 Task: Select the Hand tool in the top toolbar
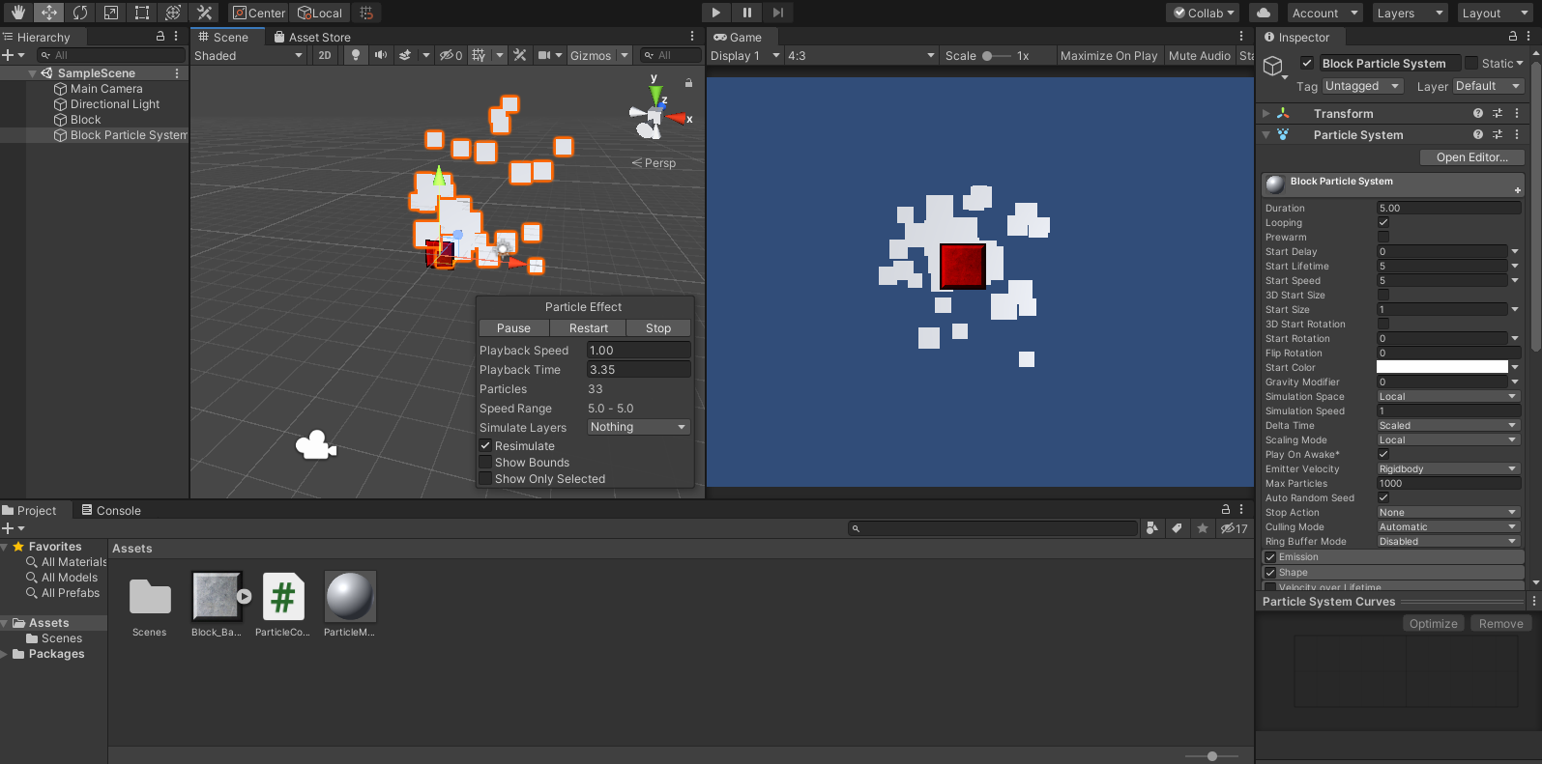point(17,13)
